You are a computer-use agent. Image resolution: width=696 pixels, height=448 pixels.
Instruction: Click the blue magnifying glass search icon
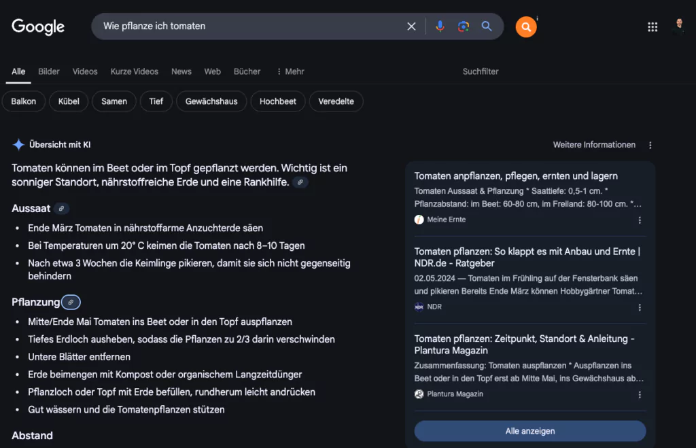tap(487, 26)
